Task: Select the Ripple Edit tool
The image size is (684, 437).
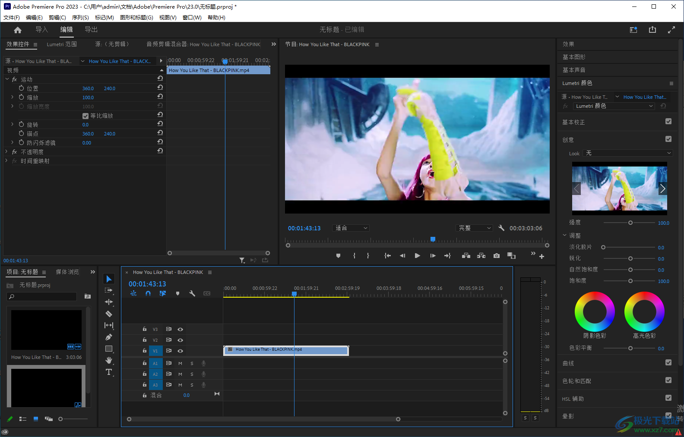Action: (x=109, y=302)
